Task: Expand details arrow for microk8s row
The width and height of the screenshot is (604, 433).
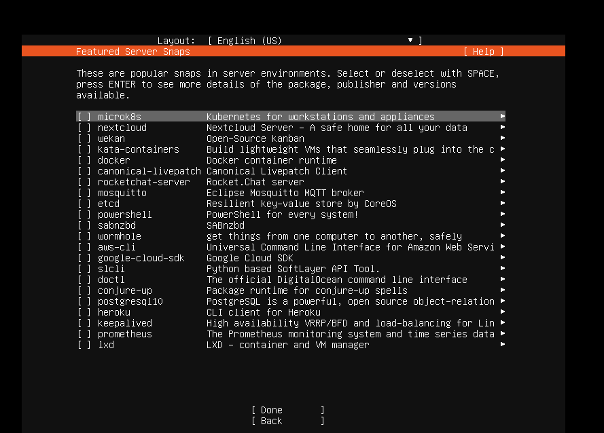Action: [502, 116]
